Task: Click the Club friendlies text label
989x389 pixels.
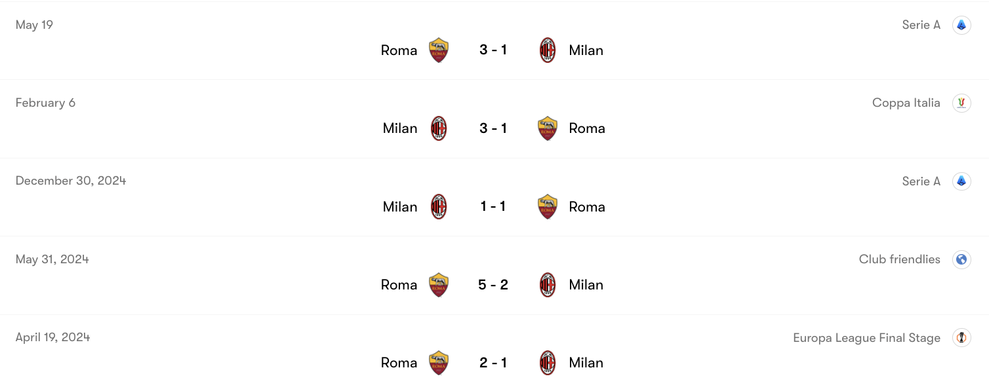Action: 899,259
